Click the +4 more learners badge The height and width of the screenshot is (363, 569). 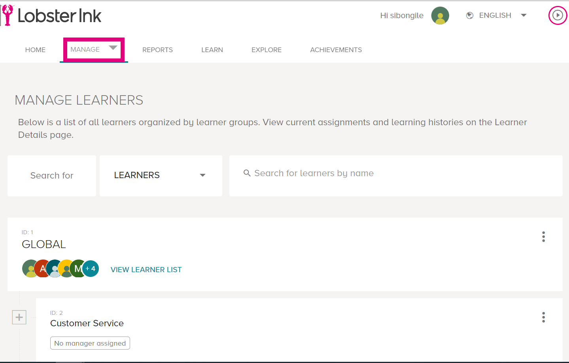tap(91, 269)
